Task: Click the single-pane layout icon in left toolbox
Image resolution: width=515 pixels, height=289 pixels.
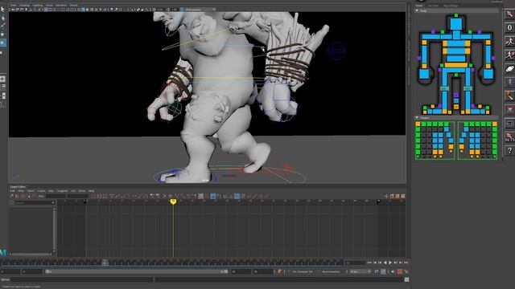Action: click(x=2, y=79)
